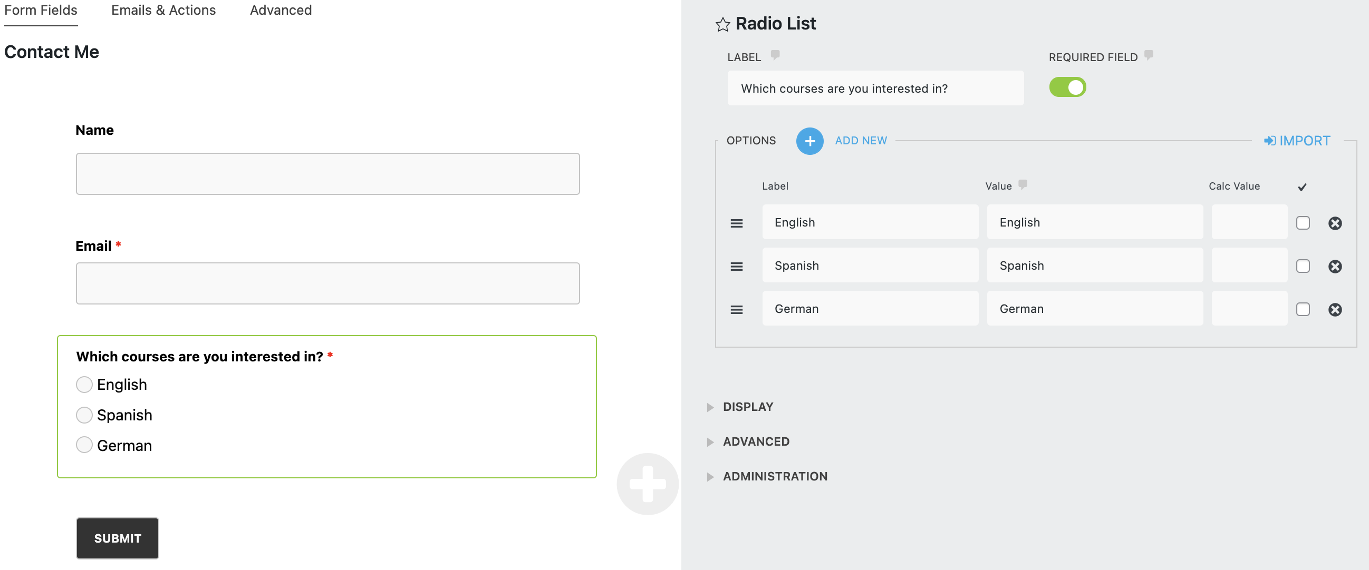Expand the ADVANCED settings section
The image size is (1369, 570).
coord(756,441)
